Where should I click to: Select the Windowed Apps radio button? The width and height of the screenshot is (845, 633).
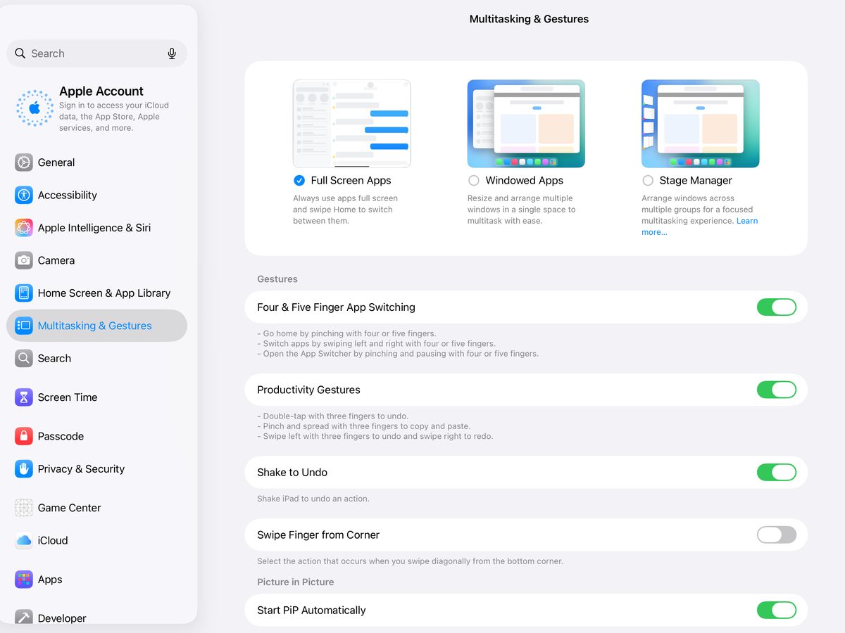coord(474,181)
